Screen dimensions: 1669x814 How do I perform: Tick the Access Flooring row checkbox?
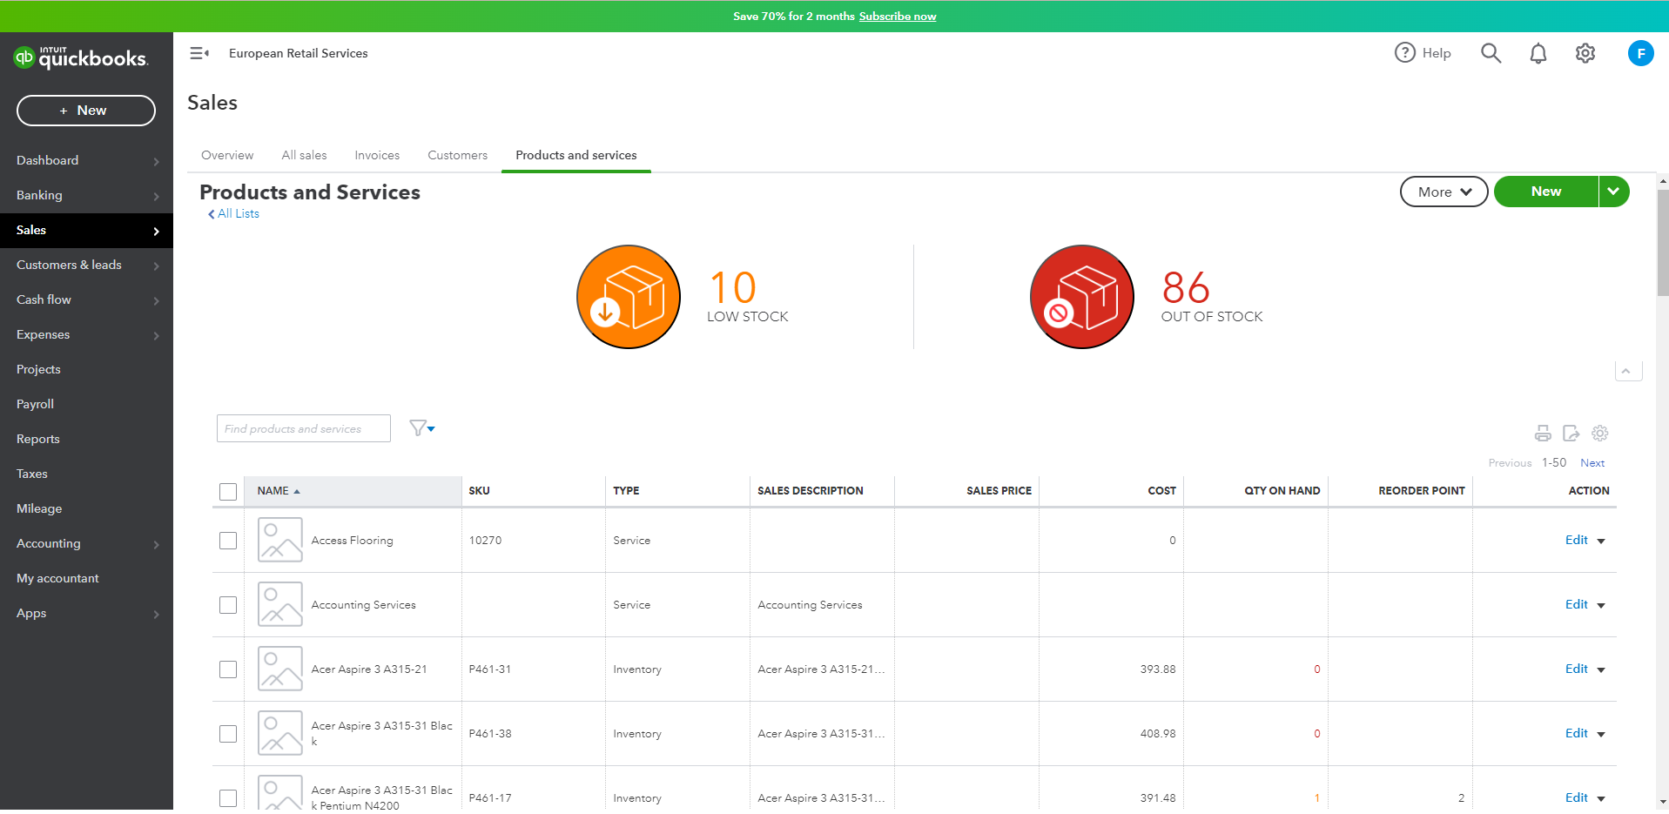point(228,541)
